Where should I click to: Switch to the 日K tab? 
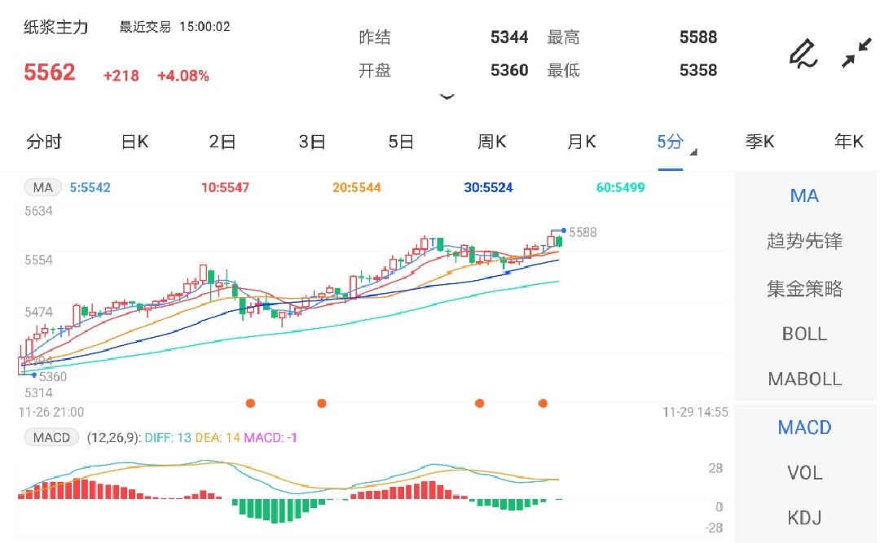(133, 141)
